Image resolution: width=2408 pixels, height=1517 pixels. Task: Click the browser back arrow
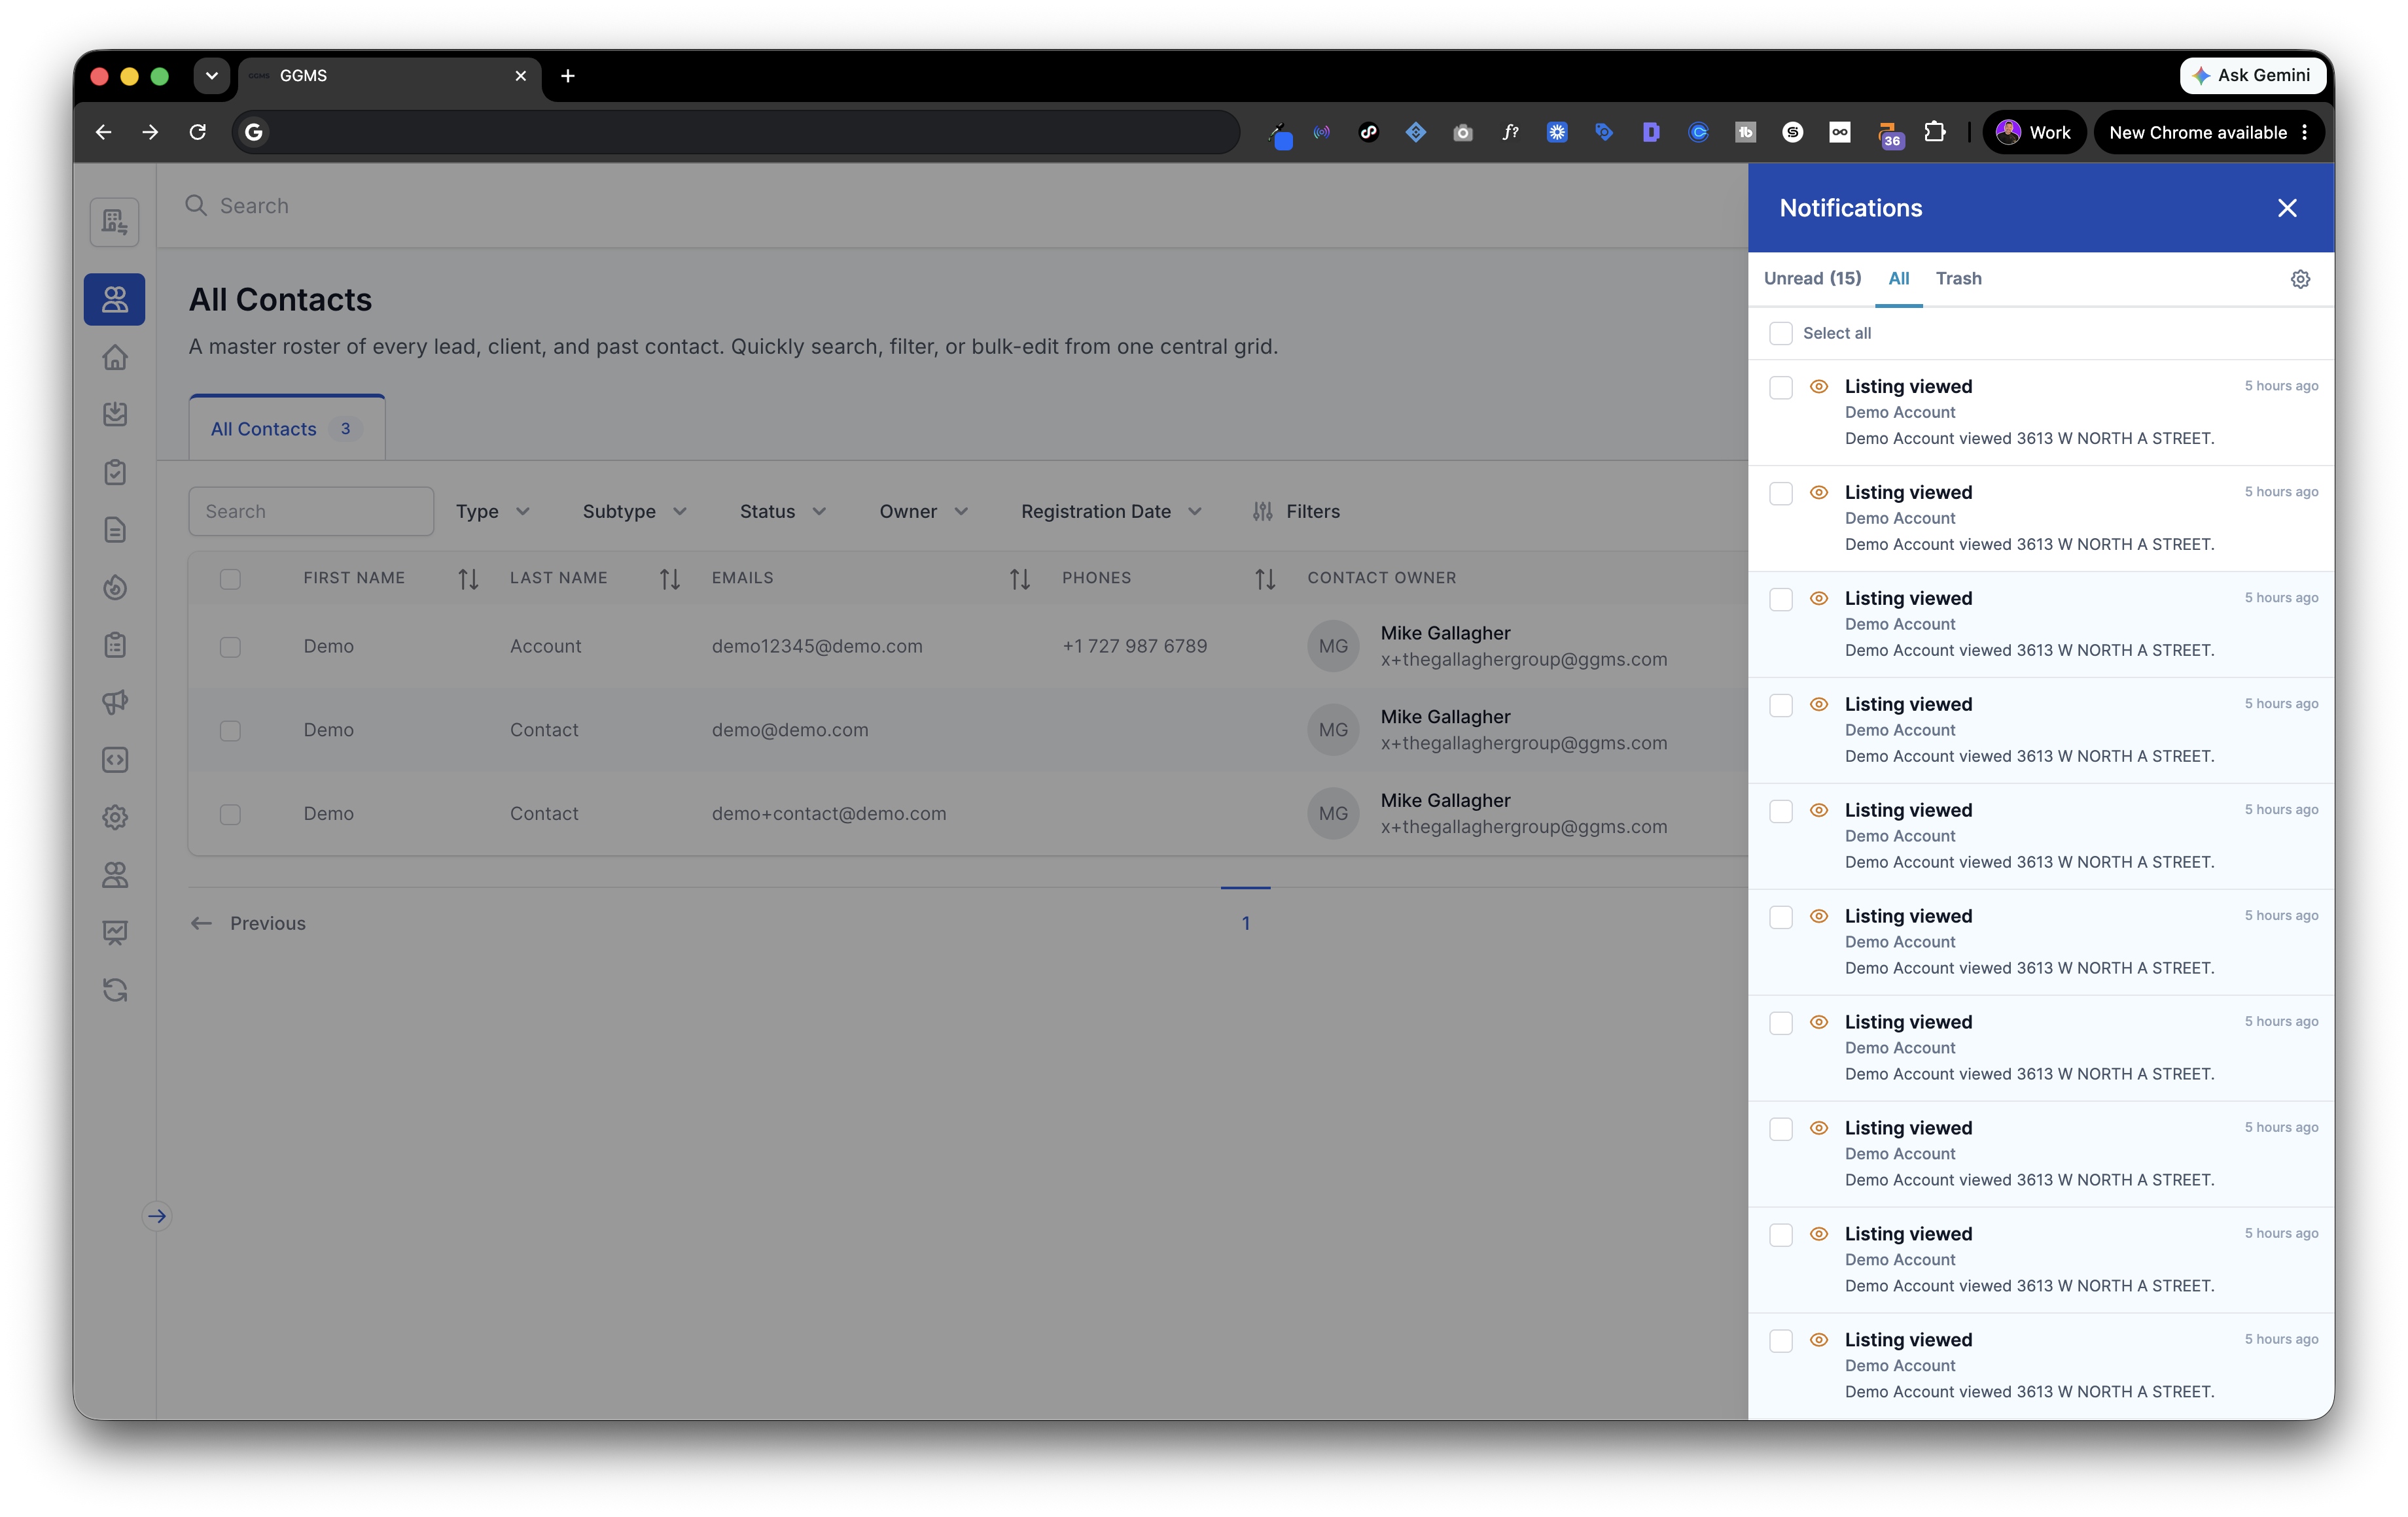click(103, 132)
